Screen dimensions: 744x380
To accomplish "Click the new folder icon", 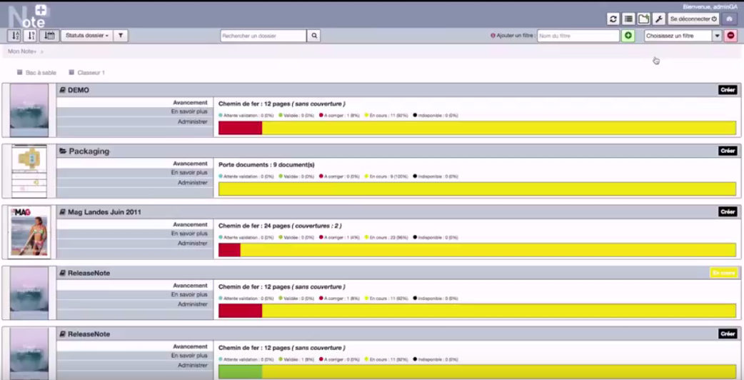I will pos(643,19).
